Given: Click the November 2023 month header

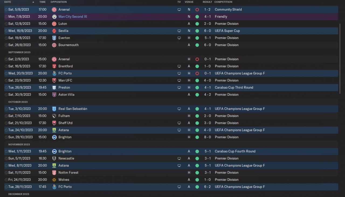Looking at the screenshot, I should pyautogui.click(x=19, y=144).
